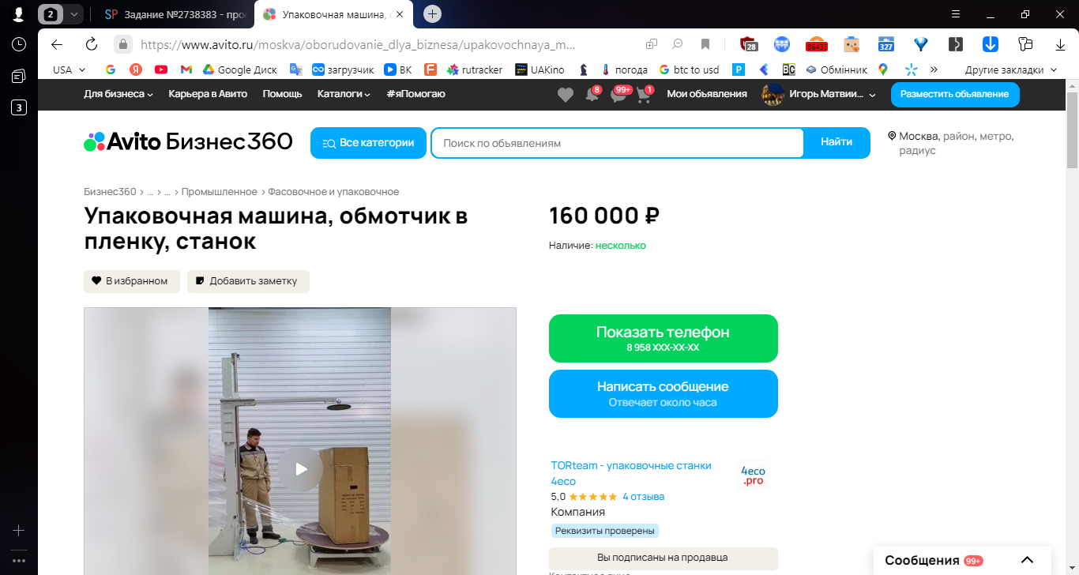Toggle В избранном favorite button

click(x=132, y=281)
